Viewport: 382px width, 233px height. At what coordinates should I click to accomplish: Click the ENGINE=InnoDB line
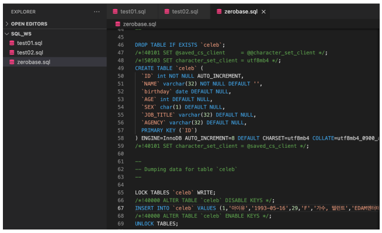[x=257, y=138]
